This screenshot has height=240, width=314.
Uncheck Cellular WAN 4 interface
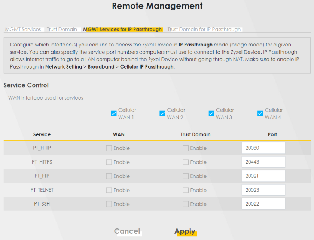point(260,114)
